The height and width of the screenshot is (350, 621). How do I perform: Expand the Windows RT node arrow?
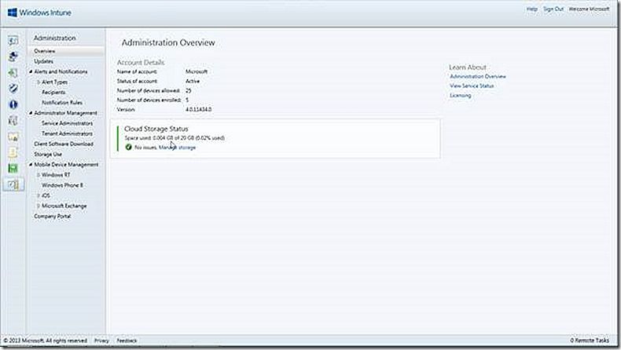[x=39, y=175]
